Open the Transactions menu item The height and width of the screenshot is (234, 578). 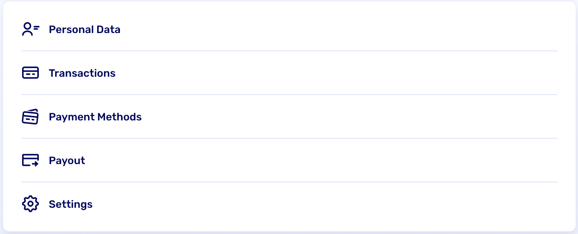point(82,73)
